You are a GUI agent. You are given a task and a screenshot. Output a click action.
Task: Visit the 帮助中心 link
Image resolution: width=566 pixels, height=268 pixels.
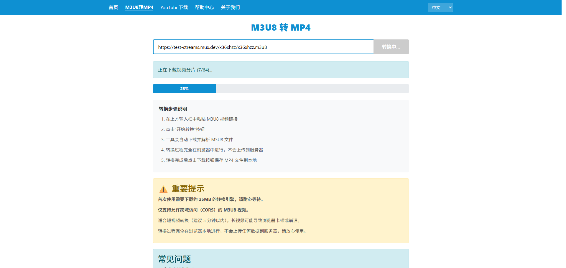[x=204, y=7]
